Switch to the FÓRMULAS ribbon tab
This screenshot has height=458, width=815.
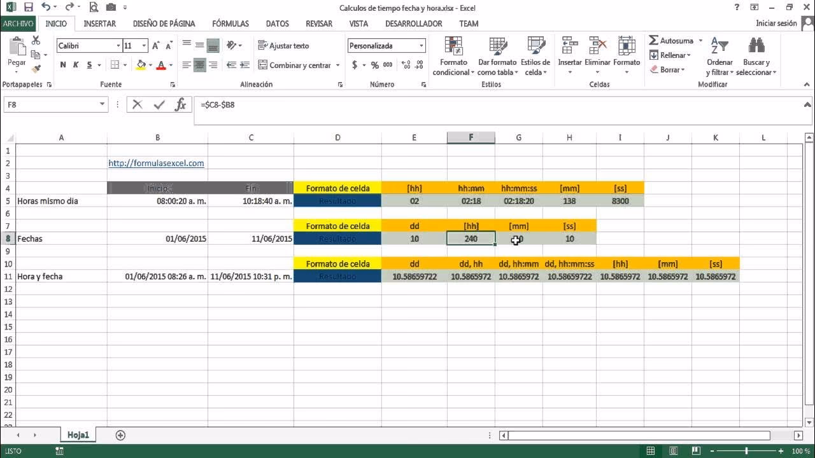230,24
